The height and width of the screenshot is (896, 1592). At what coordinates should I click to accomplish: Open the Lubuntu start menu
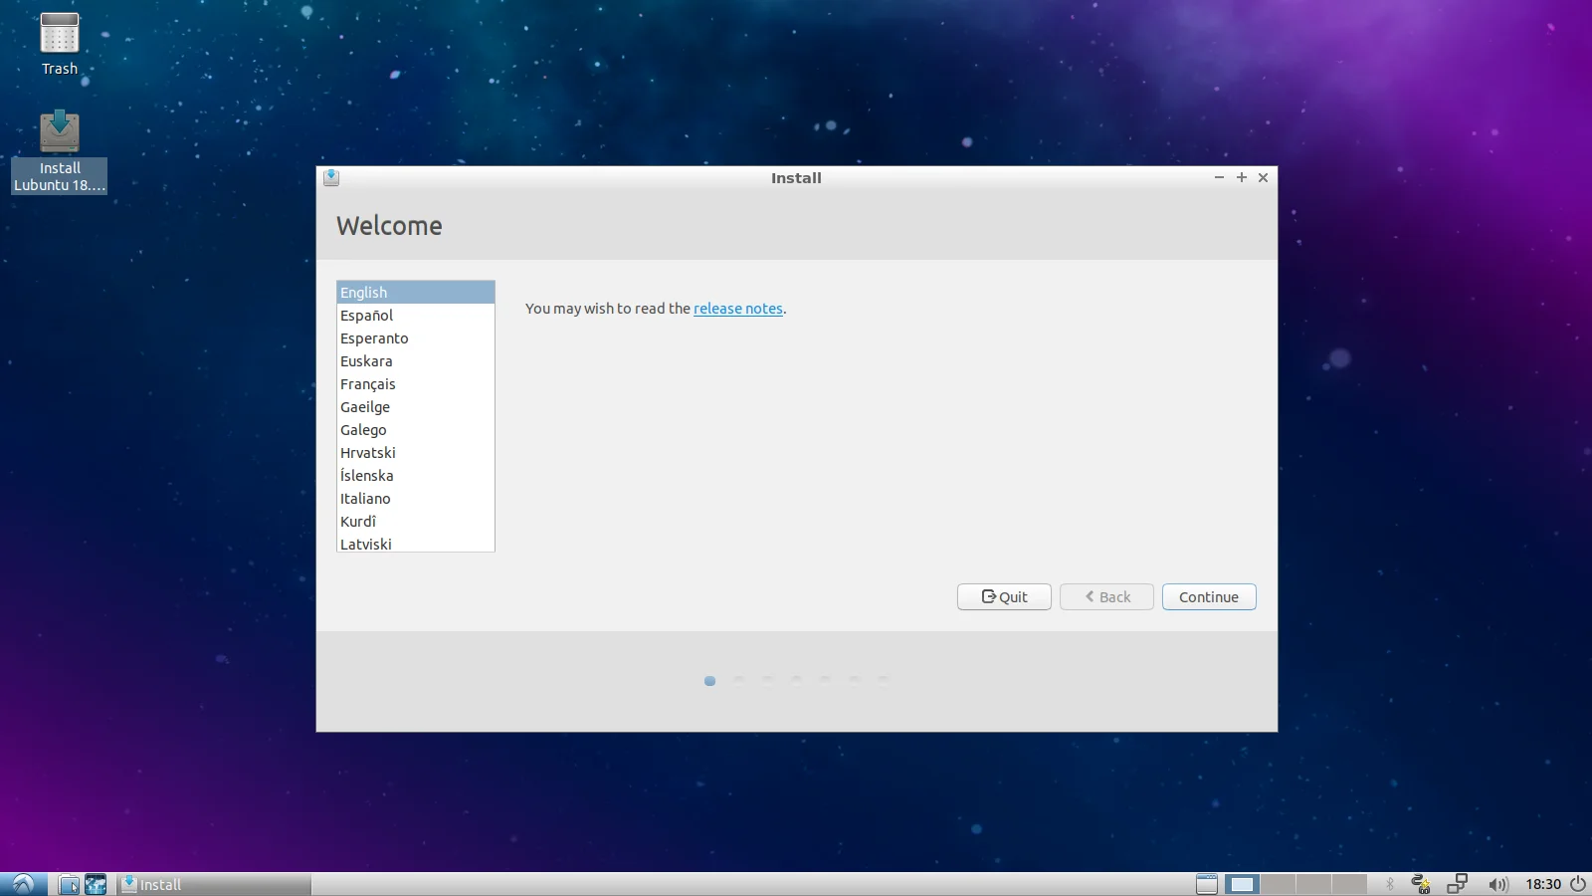[x=23, y=884]
